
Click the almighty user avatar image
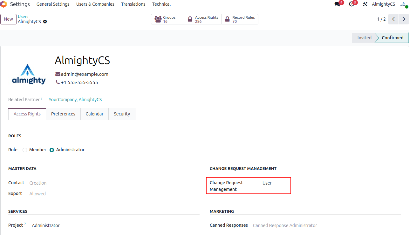tap(29, 74)
